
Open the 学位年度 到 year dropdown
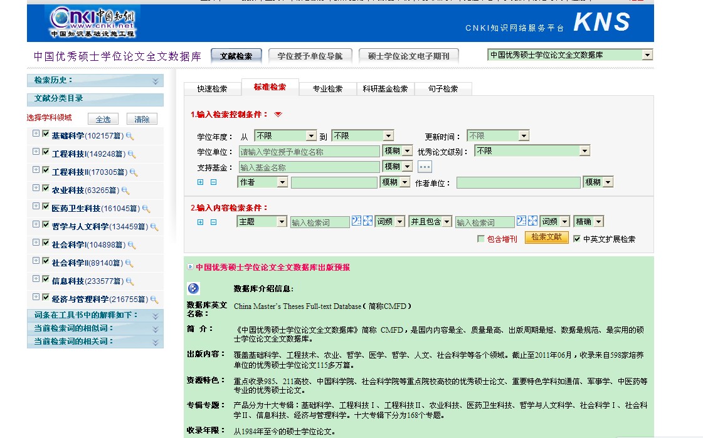(x=362, y=136)
